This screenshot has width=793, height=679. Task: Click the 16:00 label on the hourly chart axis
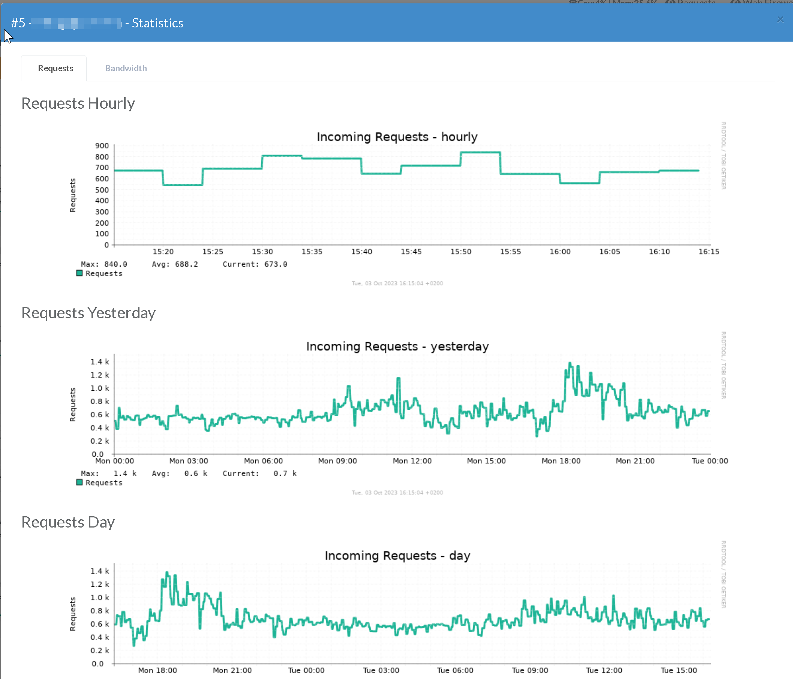[x=560, y=252]
